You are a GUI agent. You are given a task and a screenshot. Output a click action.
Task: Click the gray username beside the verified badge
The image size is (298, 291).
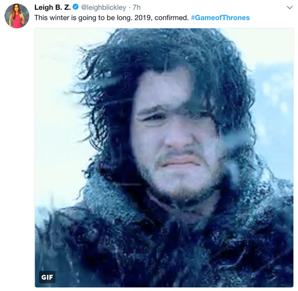pyautogui.click(x=103, y=7)
